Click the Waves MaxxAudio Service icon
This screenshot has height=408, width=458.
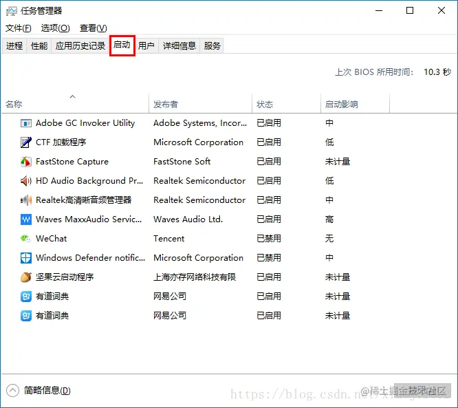(x=26, y=219)
